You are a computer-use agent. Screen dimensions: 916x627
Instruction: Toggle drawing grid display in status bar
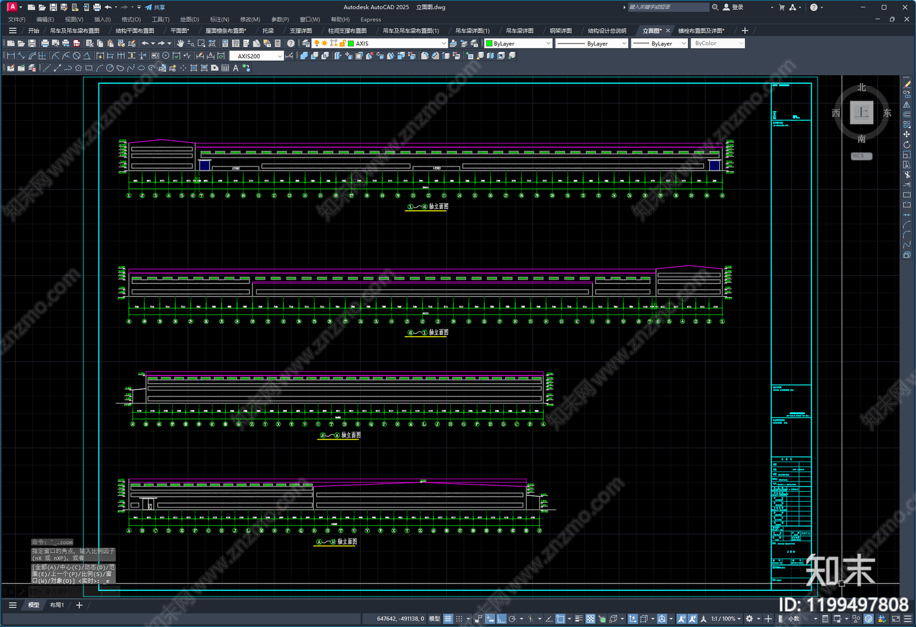448,619
